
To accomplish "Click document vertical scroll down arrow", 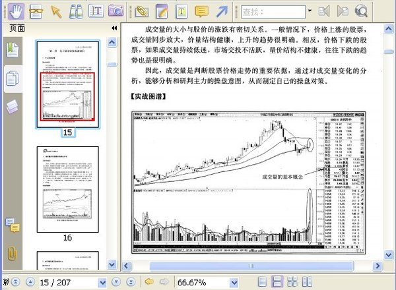I will [389, 254].
